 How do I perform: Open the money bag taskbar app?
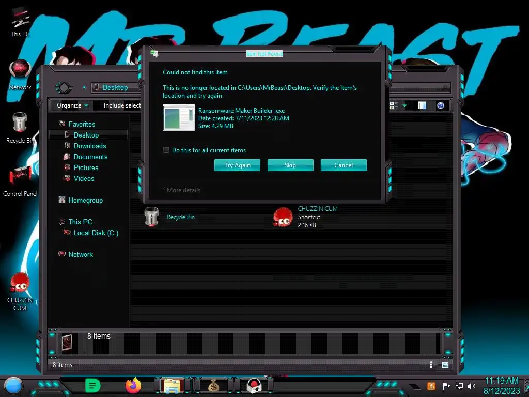[x=213, y=386]
